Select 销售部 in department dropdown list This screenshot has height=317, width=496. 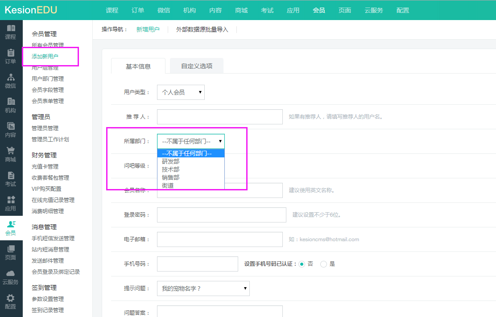pos(171,177)
